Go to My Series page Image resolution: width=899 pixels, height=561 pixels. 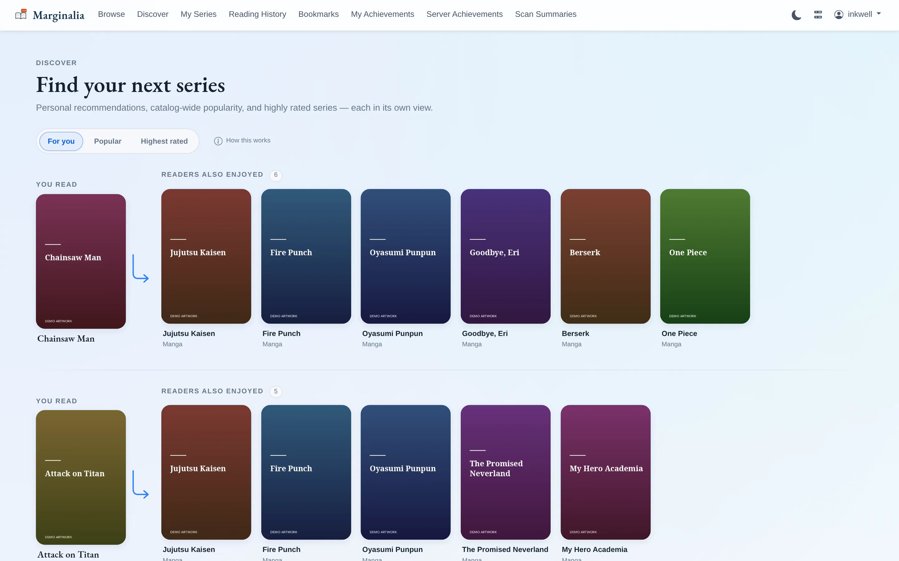tap(199, 14)
